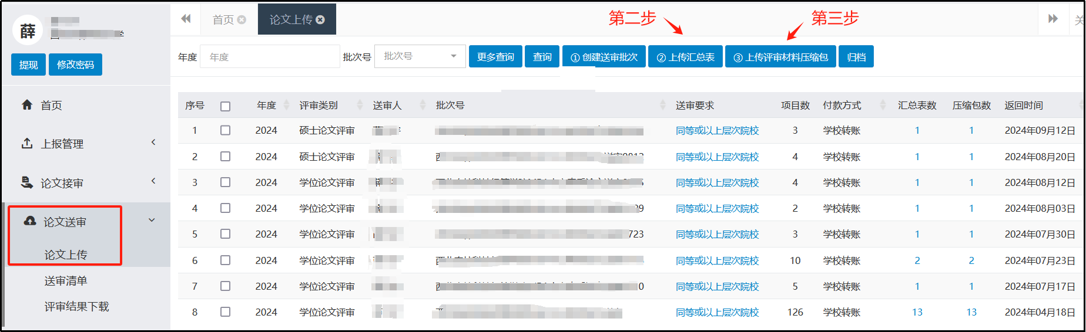Expand the 上报管理 menu chevron

pyautogui.click(x=153, y=142)
